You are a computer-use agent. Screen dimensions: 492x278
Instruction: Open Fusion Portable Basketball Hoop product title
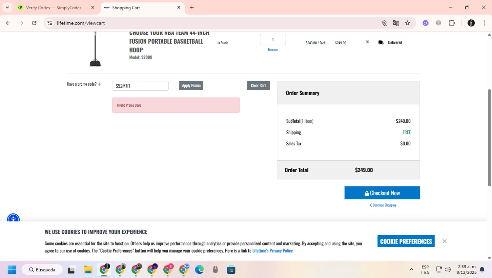coord(169,41)
